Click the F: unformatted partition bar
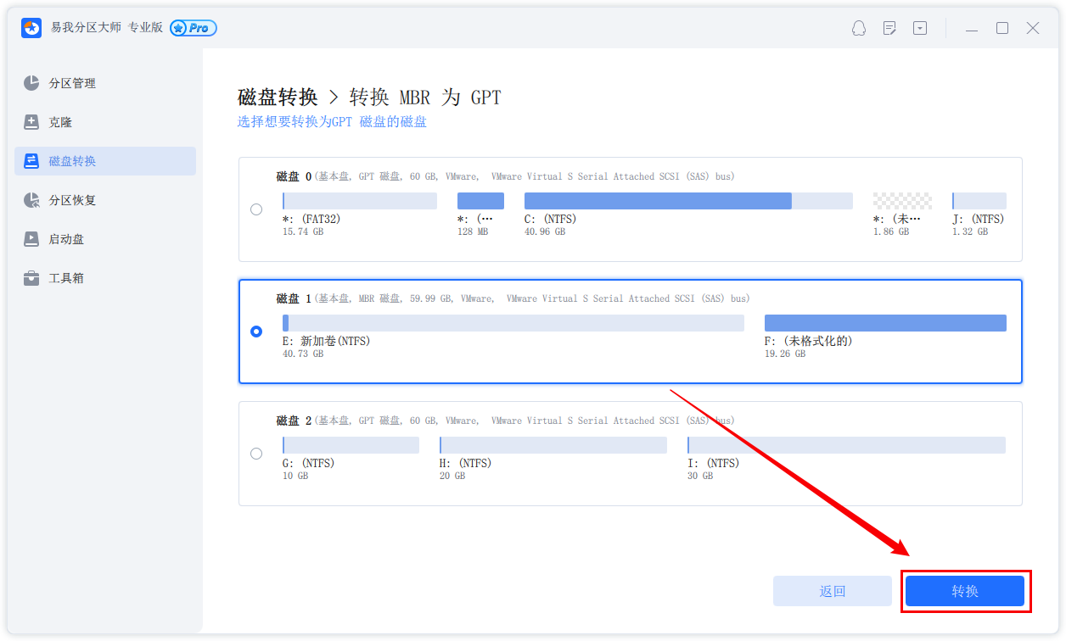This screenshot has width=1066, height=641. tap(884, 323)
